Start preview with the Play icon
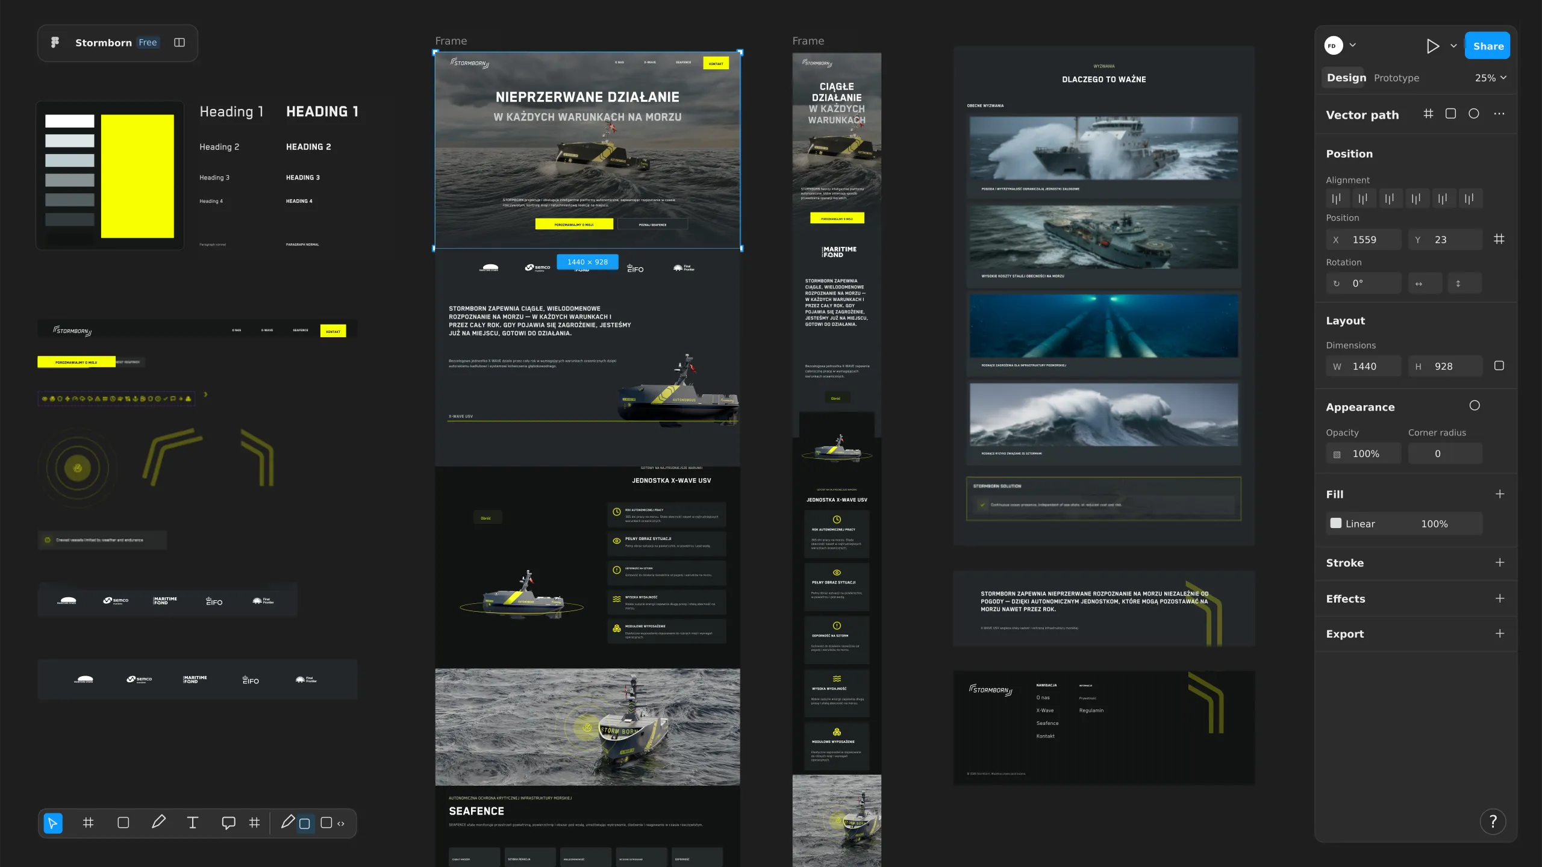 tap(1433, 46)
